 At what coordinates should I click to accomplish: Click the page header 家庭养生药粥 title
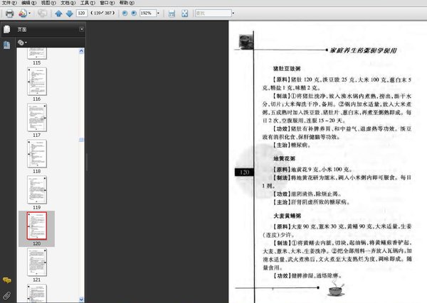pos(364,50)
